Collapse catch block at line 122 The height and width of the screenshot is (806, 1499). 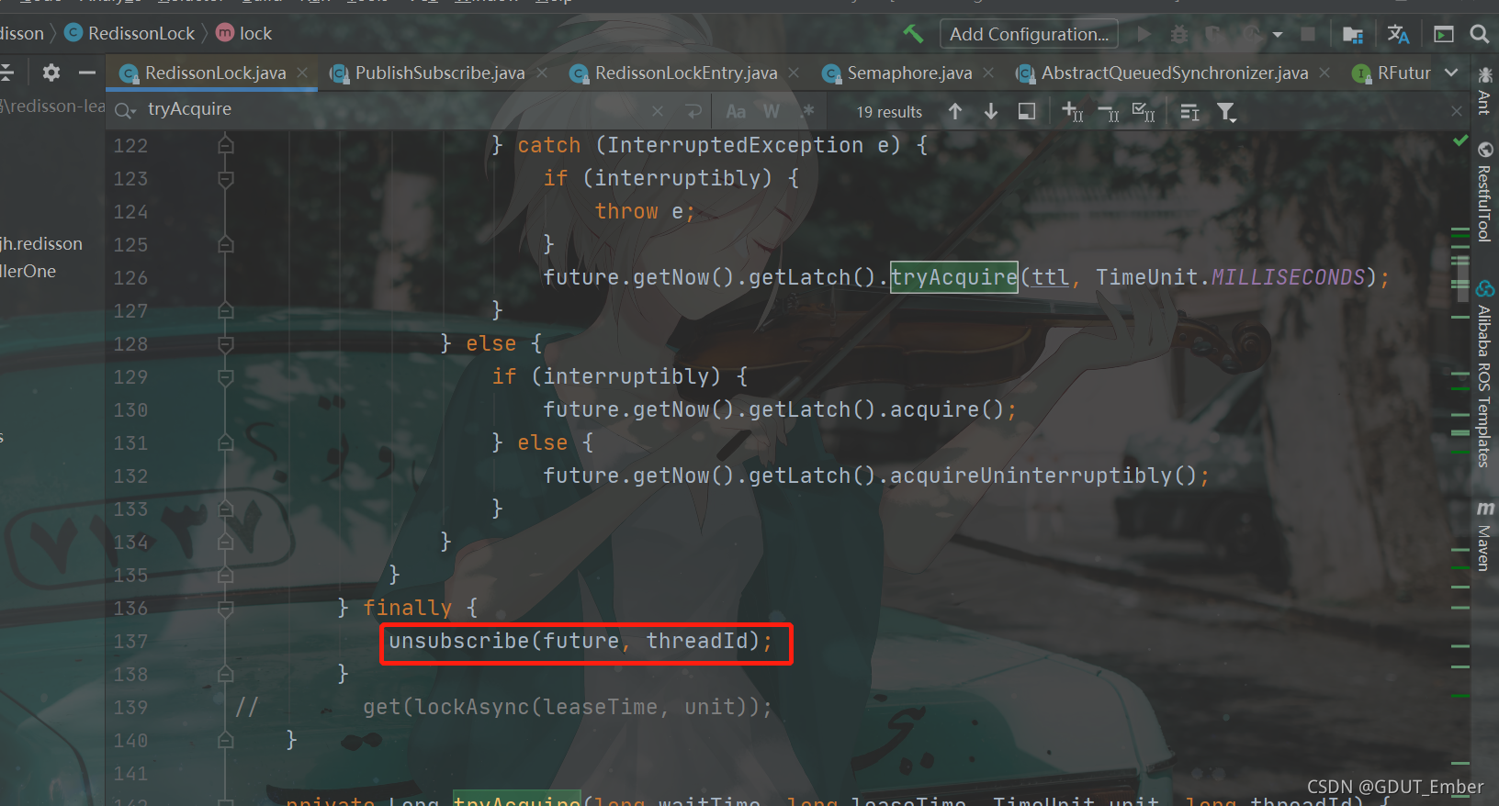coord(225,145)
